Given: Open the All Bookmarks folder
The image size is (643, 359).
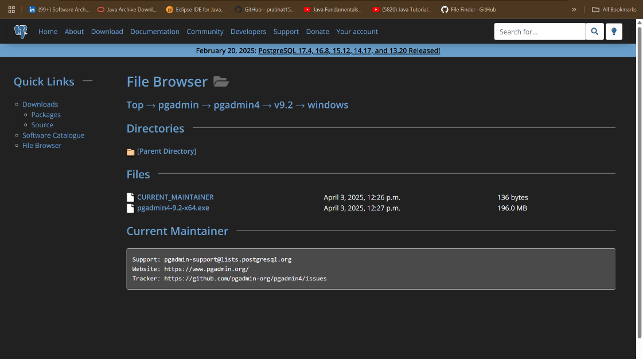Looking at the screenshot, I should tap(614, 9).
